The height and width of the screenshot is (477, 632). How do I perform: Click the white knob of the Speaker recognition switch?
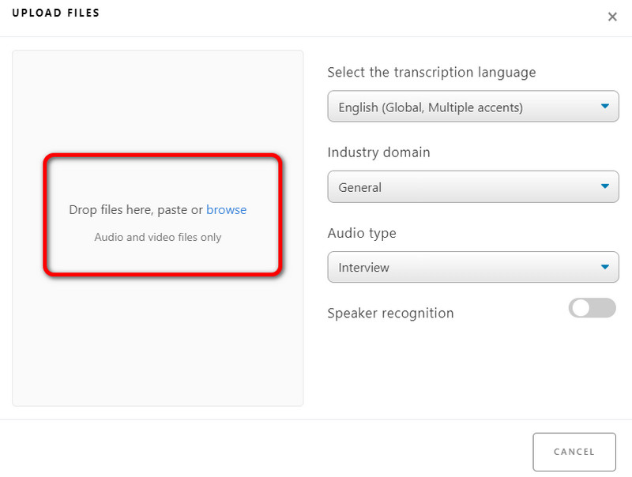coord(581,308)
